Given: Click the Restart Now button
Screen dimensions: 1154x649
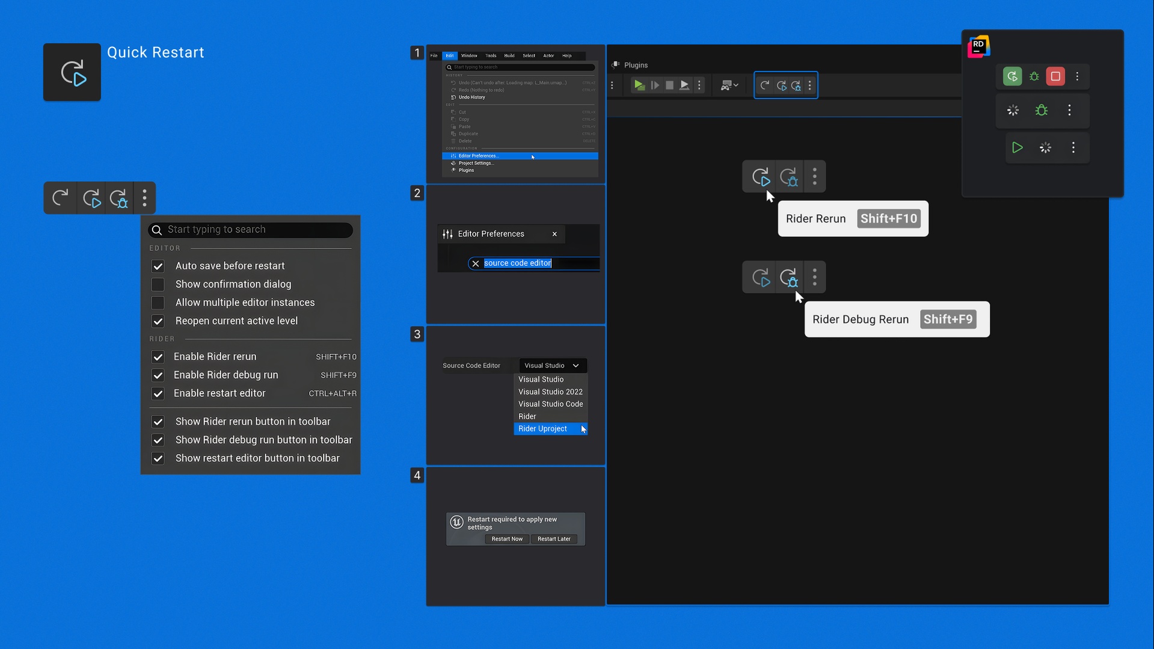Looking at the screenshot, I should pyautogui.click(x=507, y=539).
